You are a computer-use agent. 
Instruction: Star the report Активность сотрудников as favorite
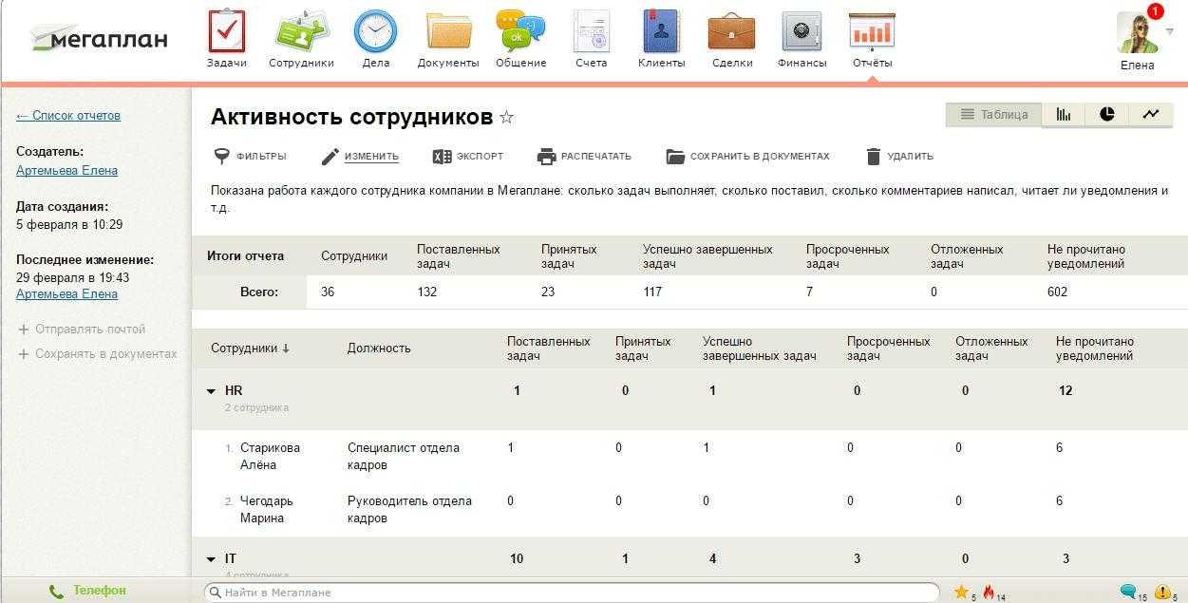click(x=507, y=118)
